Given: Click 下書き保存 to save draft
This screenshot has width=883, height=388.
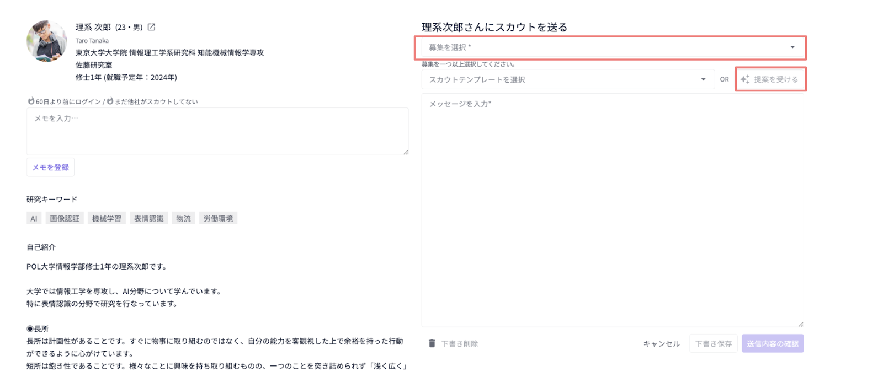Looking at the screenshot, I should click(x=713, y=343).
